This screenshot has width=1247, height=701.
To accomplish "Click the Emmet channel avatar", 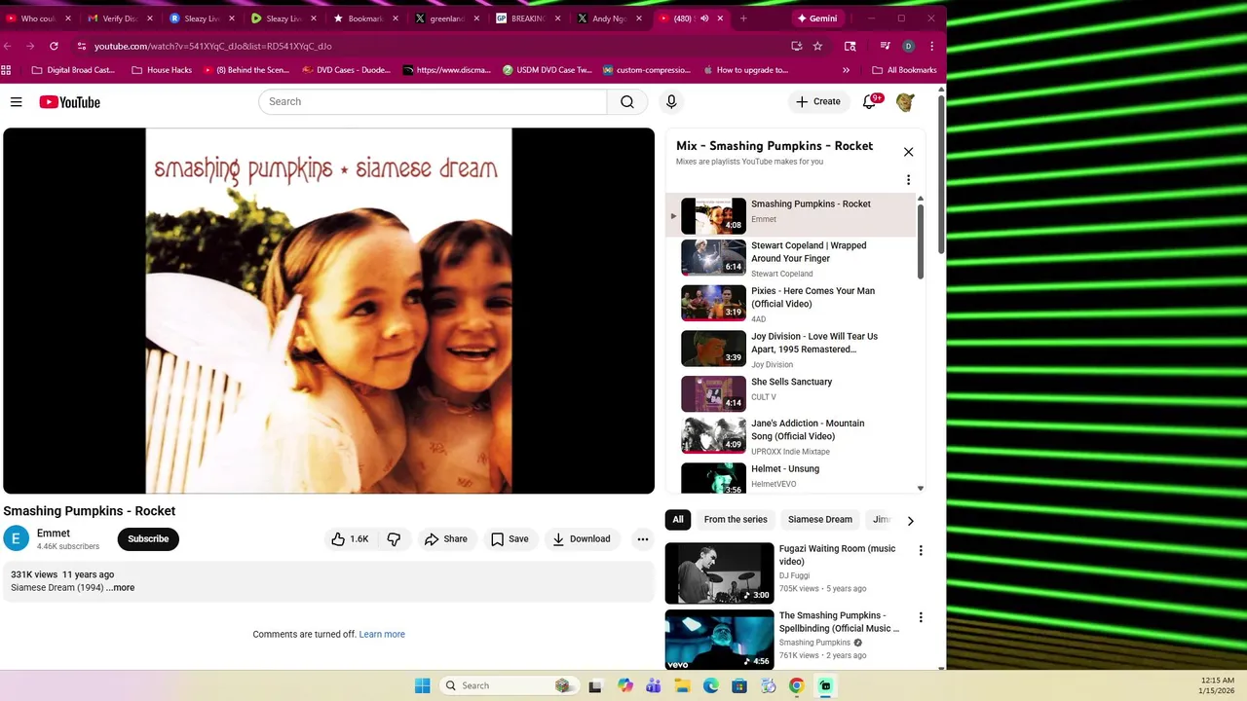I will click(x=17, y=538).
